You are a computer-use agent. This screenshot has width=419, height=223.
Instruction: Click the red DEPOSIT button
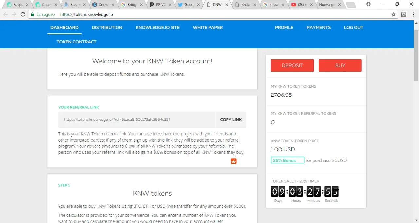click(x=292, y=65)
